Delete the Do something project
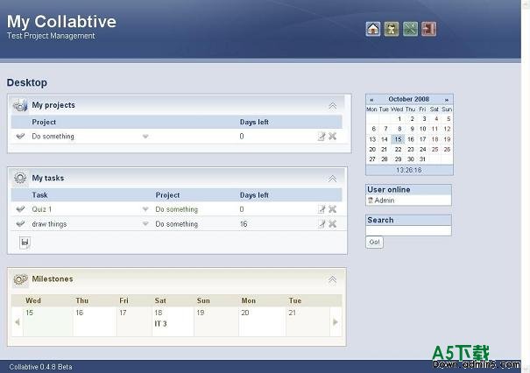The height and width of the screenshot is (373, 530). 333,137
